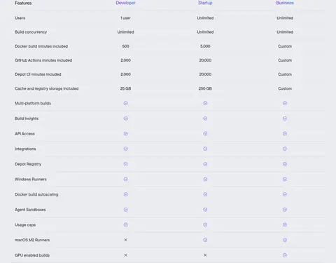Click the 'GitHub Actions minutes included' row label
The width and height of the screenshot is (336, 263).
(x=43, y=60)
